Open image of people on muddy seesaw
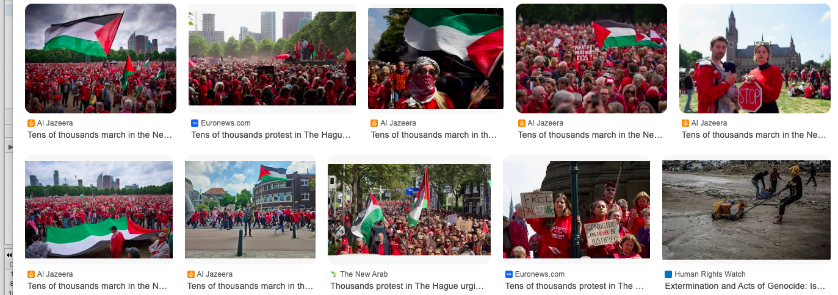 (746, 210)
